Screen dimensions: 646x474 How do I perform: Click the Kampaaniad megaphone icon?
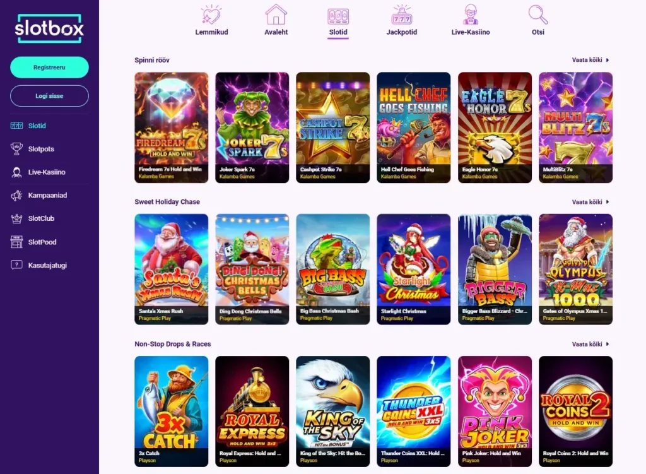tap(16, 196)
